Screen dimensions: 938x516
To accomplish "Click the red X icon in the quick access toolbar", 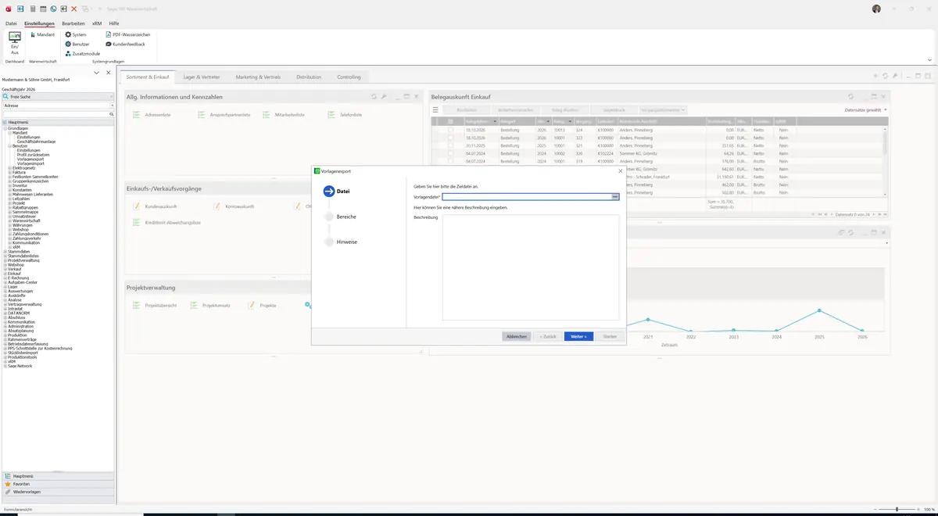I will [73, 9].
